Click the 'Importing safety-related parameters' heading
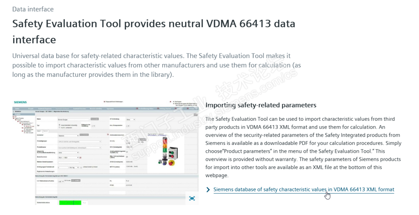The height and width of the screenshot is (215, 419). click(x=261, y=105)
